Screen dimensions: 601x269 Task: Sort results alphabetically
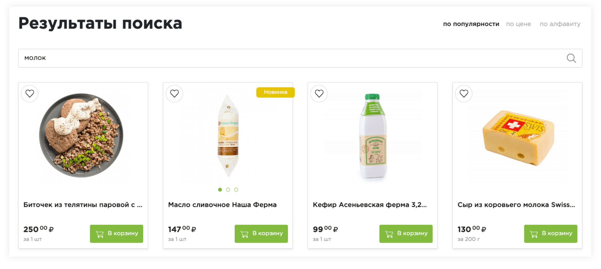point(560,24)
